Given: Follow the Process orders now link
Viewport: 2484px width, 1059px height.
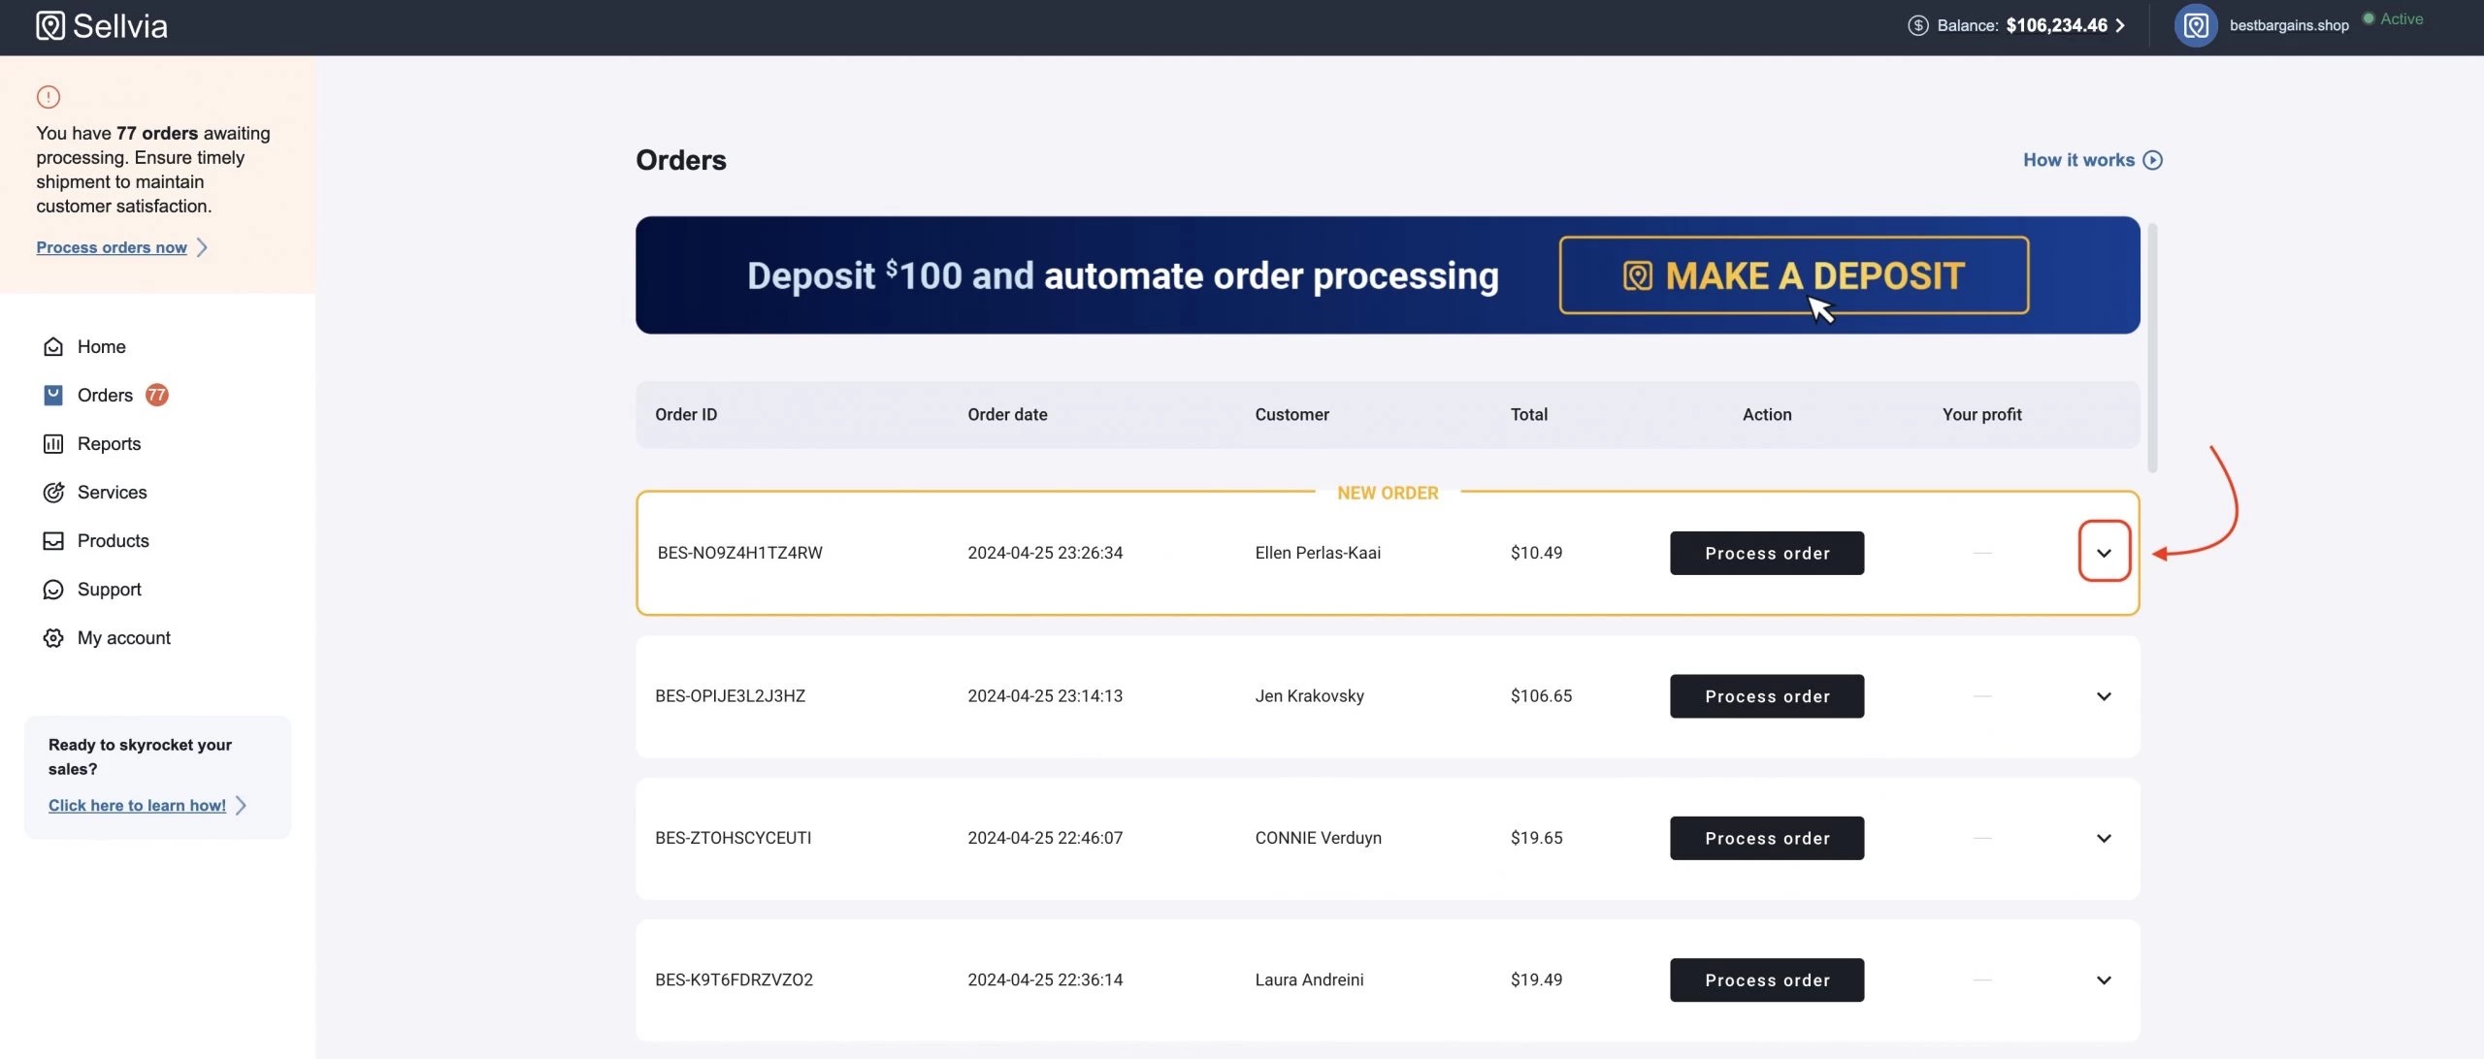Looking at the screenshot, I should pos(112,247).
